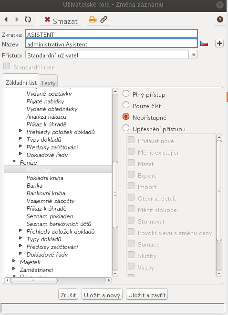Collapse the Peníze tree node
This screenshot has width=228, height=315.
[x=14, y=161]
